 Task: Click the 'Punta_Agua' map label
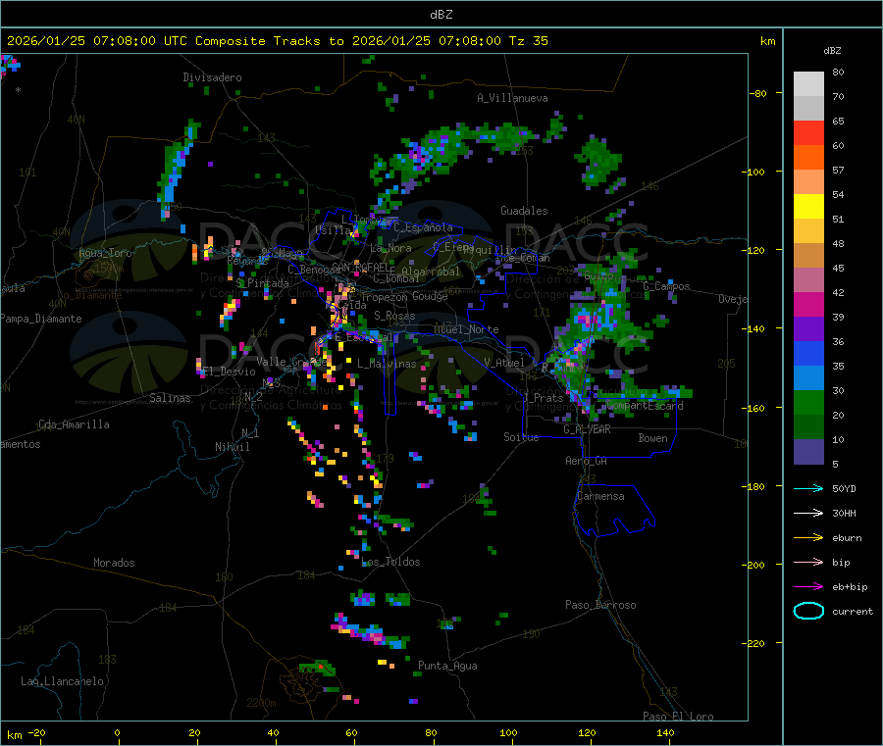447,666
